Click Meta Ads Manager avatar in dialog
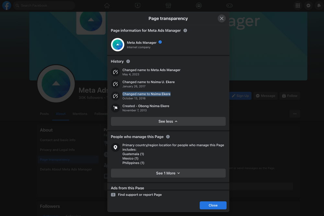 point(118,45)
